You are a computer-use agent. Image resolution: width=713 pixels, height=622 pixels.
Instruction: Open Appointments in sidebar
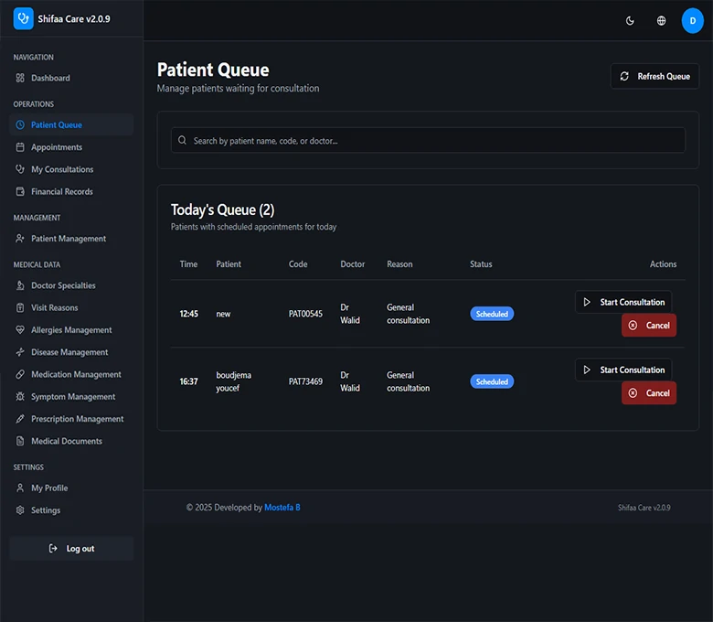click(x=71, y=147)
